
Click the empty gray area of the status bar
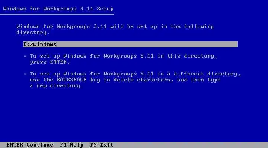click(x=191, y=145)
